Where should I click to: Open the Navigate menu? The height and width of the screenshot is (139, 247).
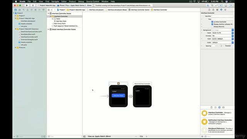point(55,2)
